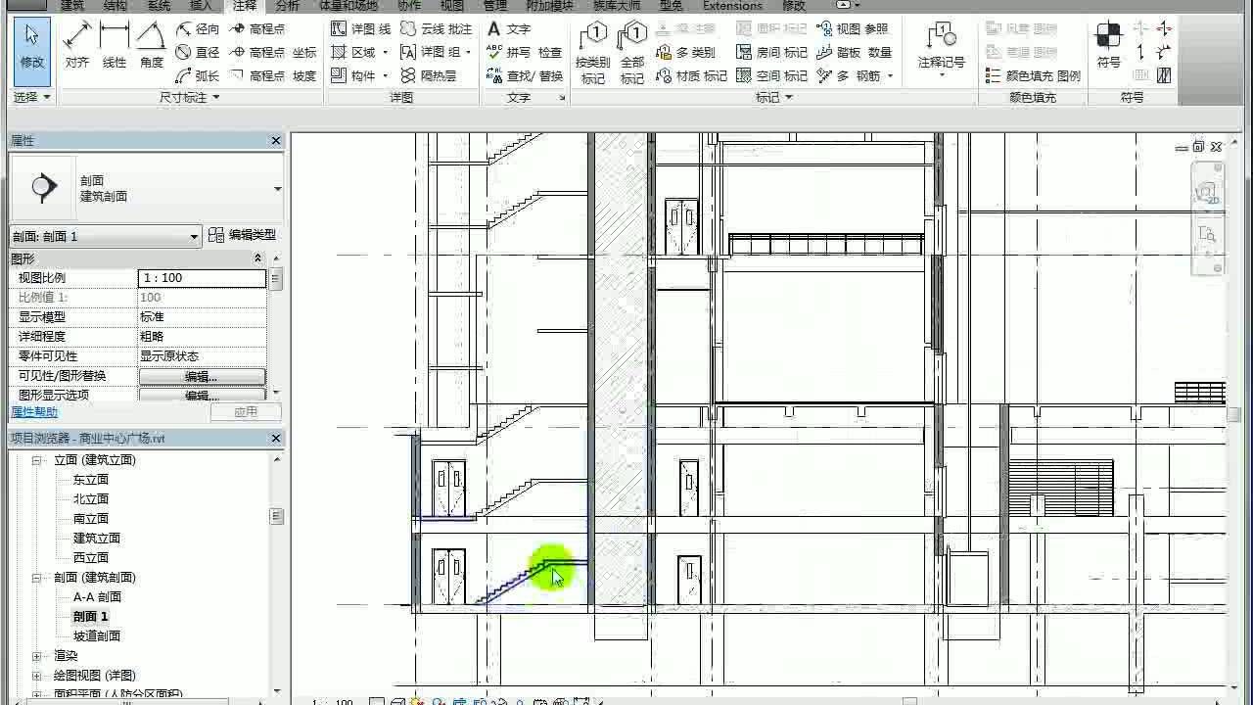Image resolution: width=1253 pixels, height=705 pixels.
Task: Select the 对齐 aligned dimension tool
Action: (x=77, y=46)
